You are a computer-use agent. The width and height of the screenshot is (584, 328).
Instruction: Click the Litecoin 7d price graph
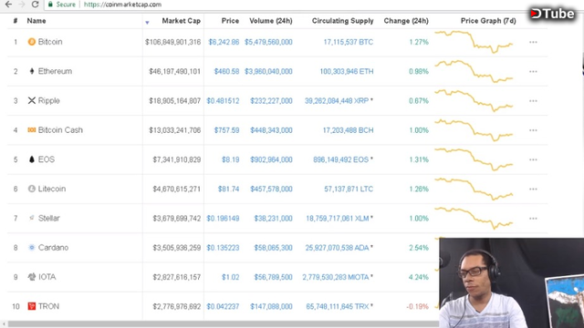[474, 189]
